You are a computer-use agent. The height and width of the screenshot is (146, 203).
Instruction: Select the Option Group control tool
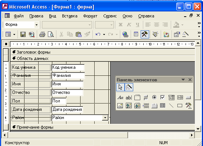point(137,98)
